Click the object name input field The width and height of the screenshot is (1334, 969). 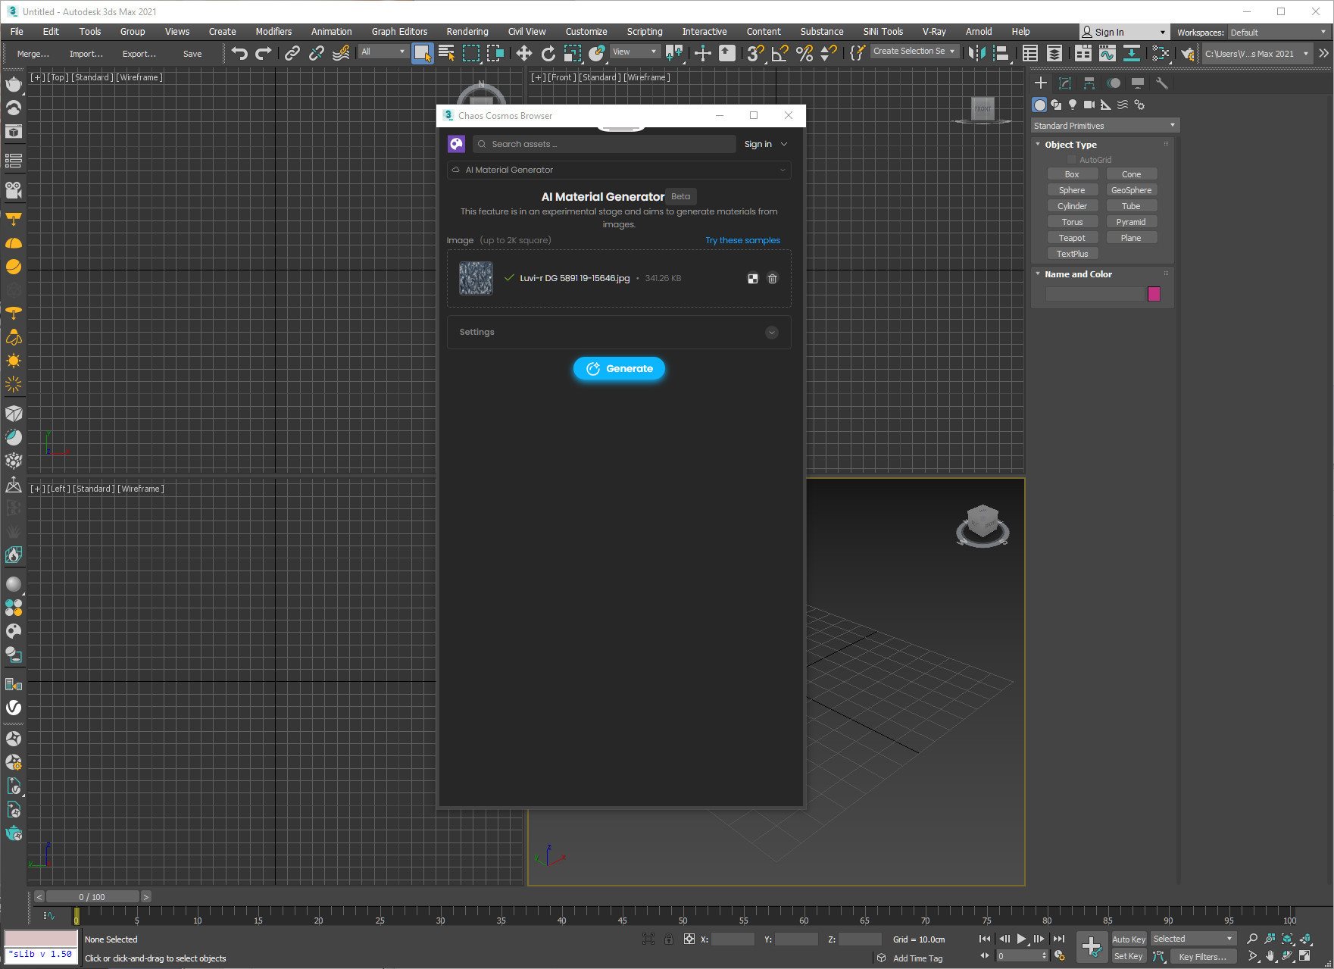[1095, 294]
